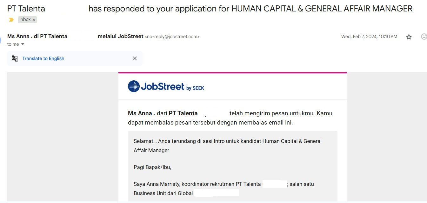Click the pink bar atop email card
Screen dimensions: 427x203
(233, 73)
